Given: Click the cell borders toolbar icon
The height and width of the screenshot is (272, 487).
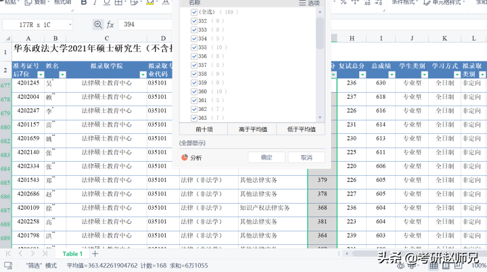Looking at the screenshot, I should [x=118, y=3].
